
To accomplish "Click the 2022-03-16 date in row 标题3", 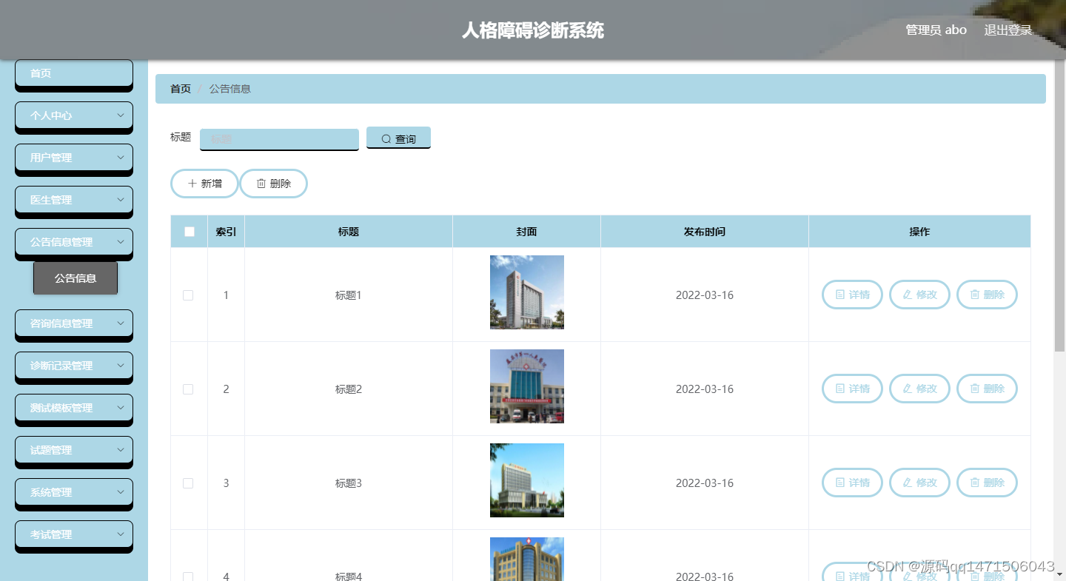I will pos(705,483).
